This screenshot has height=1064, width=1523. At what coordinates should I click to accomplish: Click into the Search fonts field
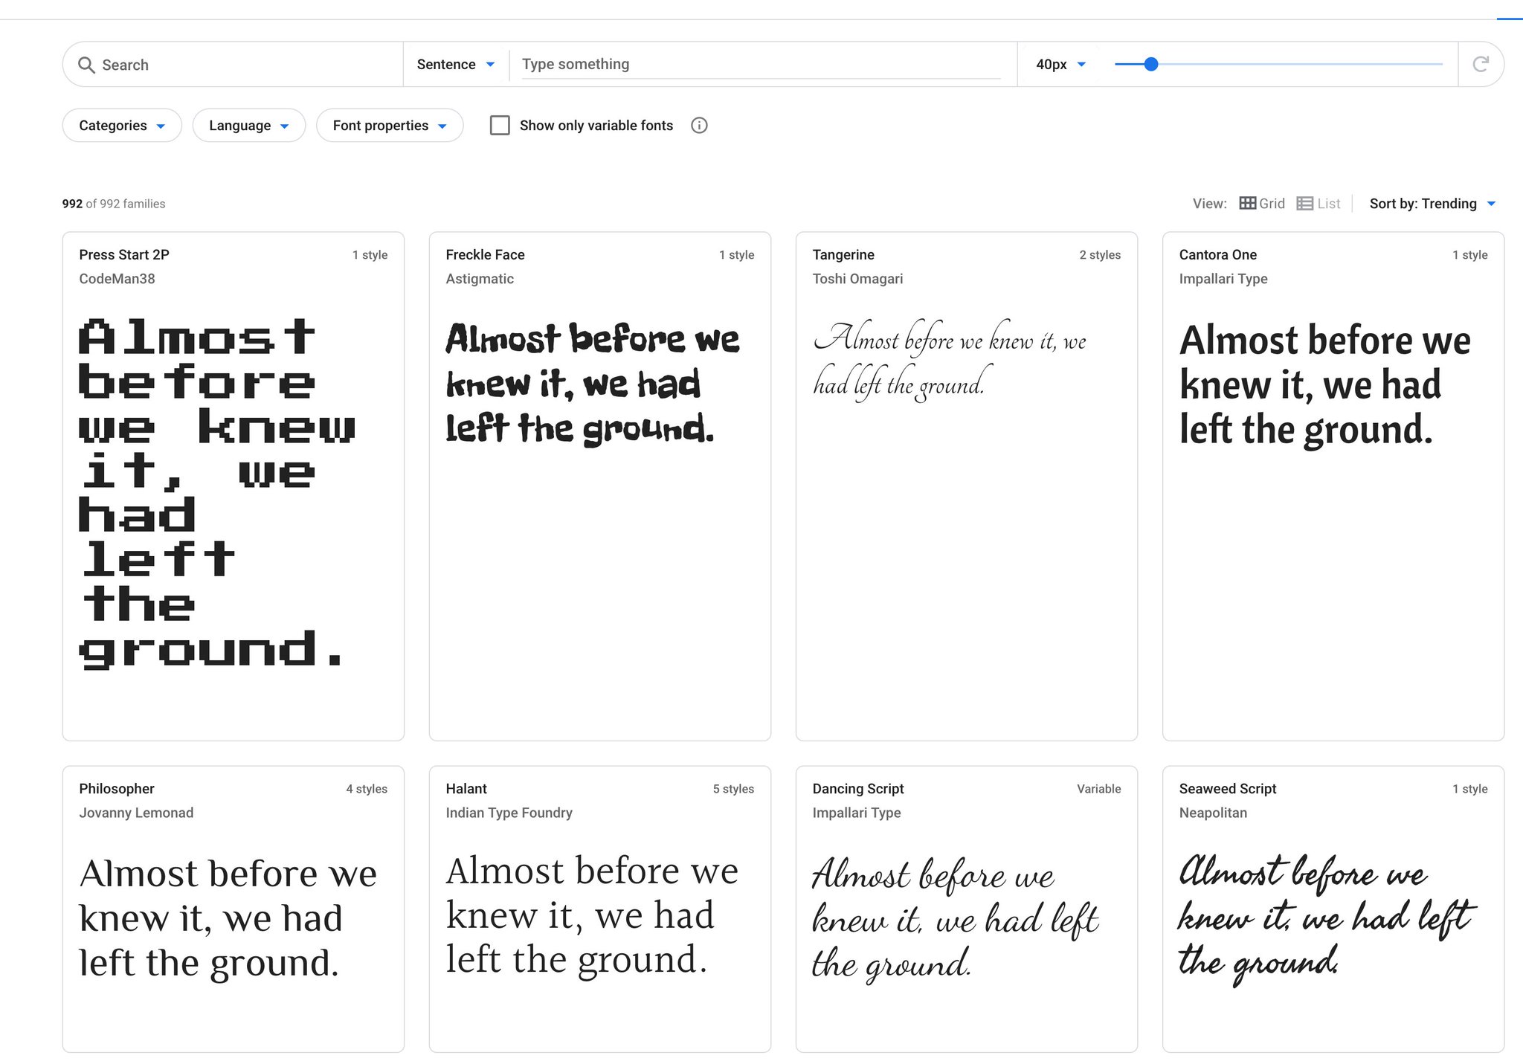point(245,65)
